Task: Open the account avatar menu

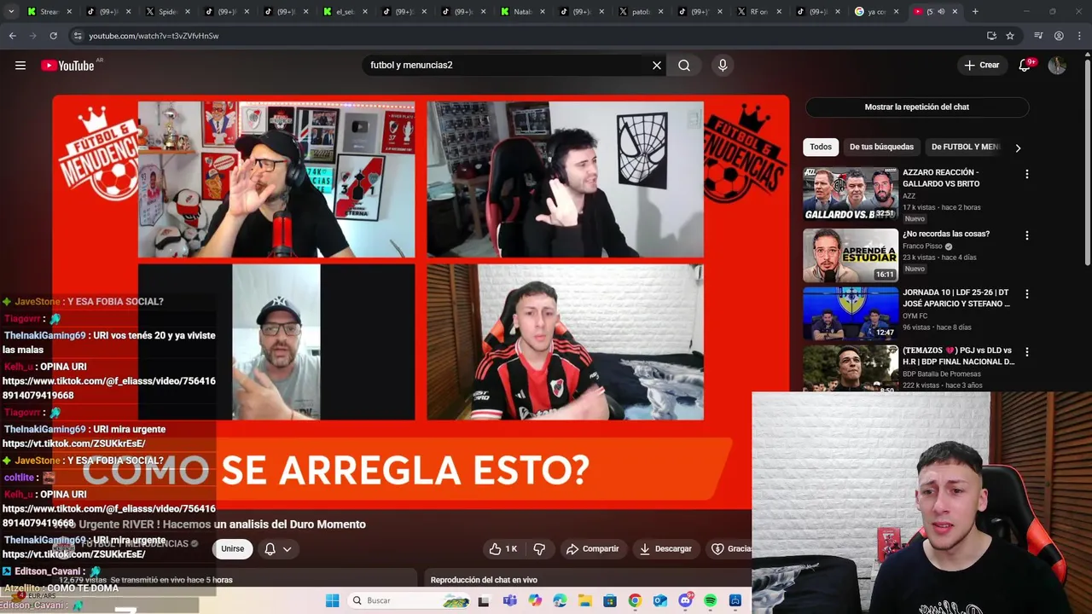Action: tap(1057, 66)
